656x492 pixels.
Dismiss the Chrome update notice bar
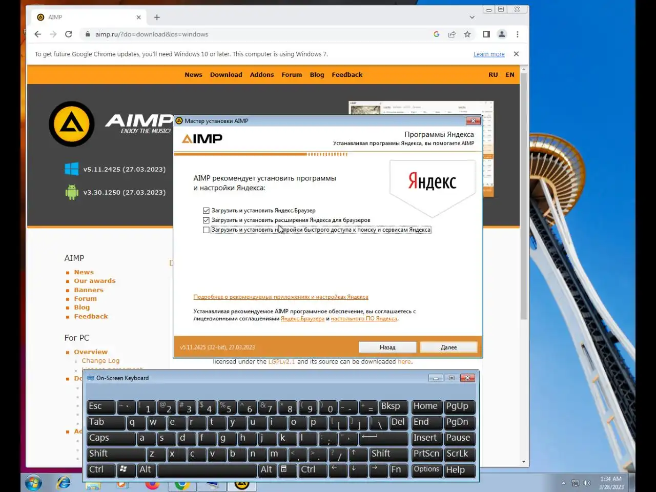click(x=516, y=54)
